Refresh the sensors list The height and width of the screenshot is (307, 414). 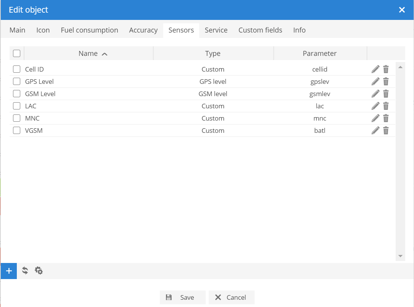[x=25, y=271]
